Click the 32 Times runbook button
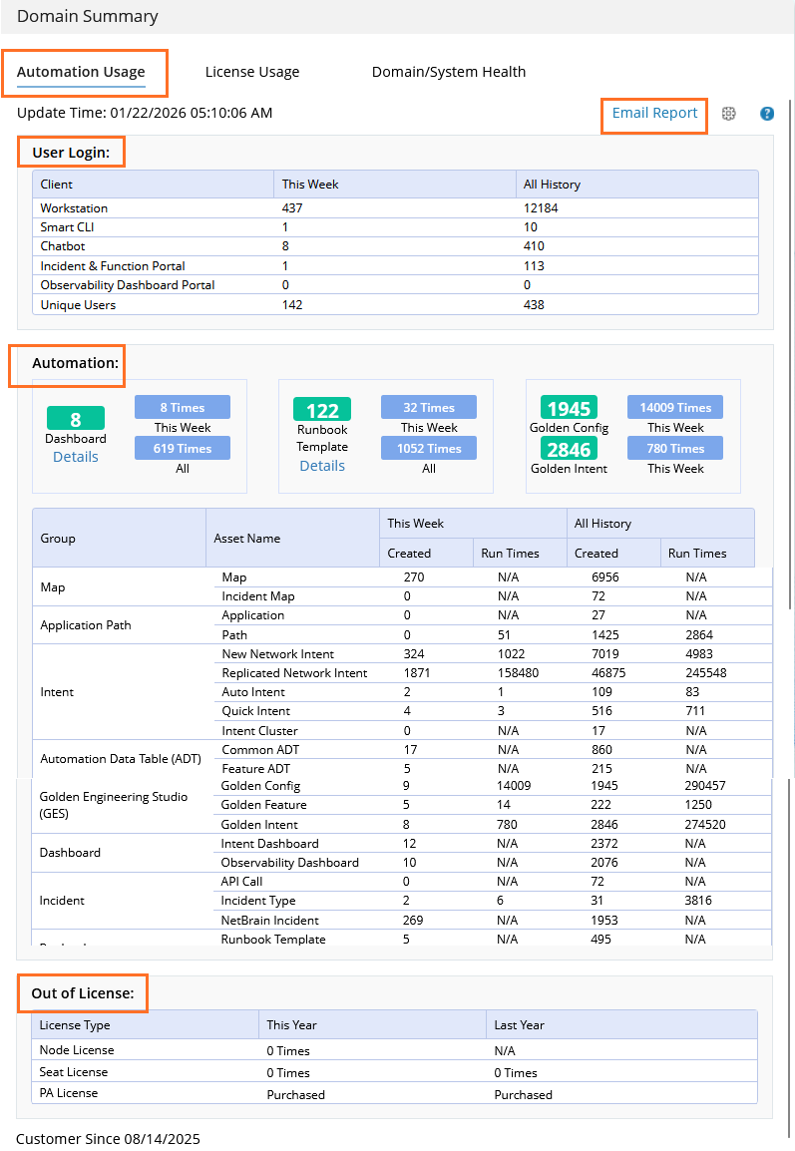 [429, 407]
